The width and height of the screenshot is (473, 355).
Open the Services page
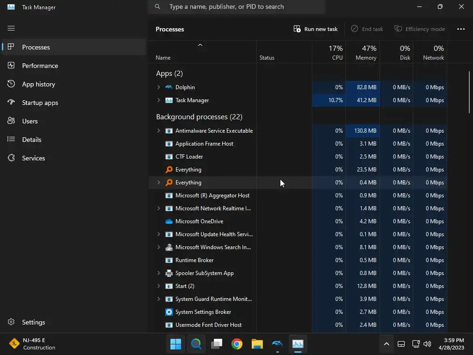coord(74,158)
